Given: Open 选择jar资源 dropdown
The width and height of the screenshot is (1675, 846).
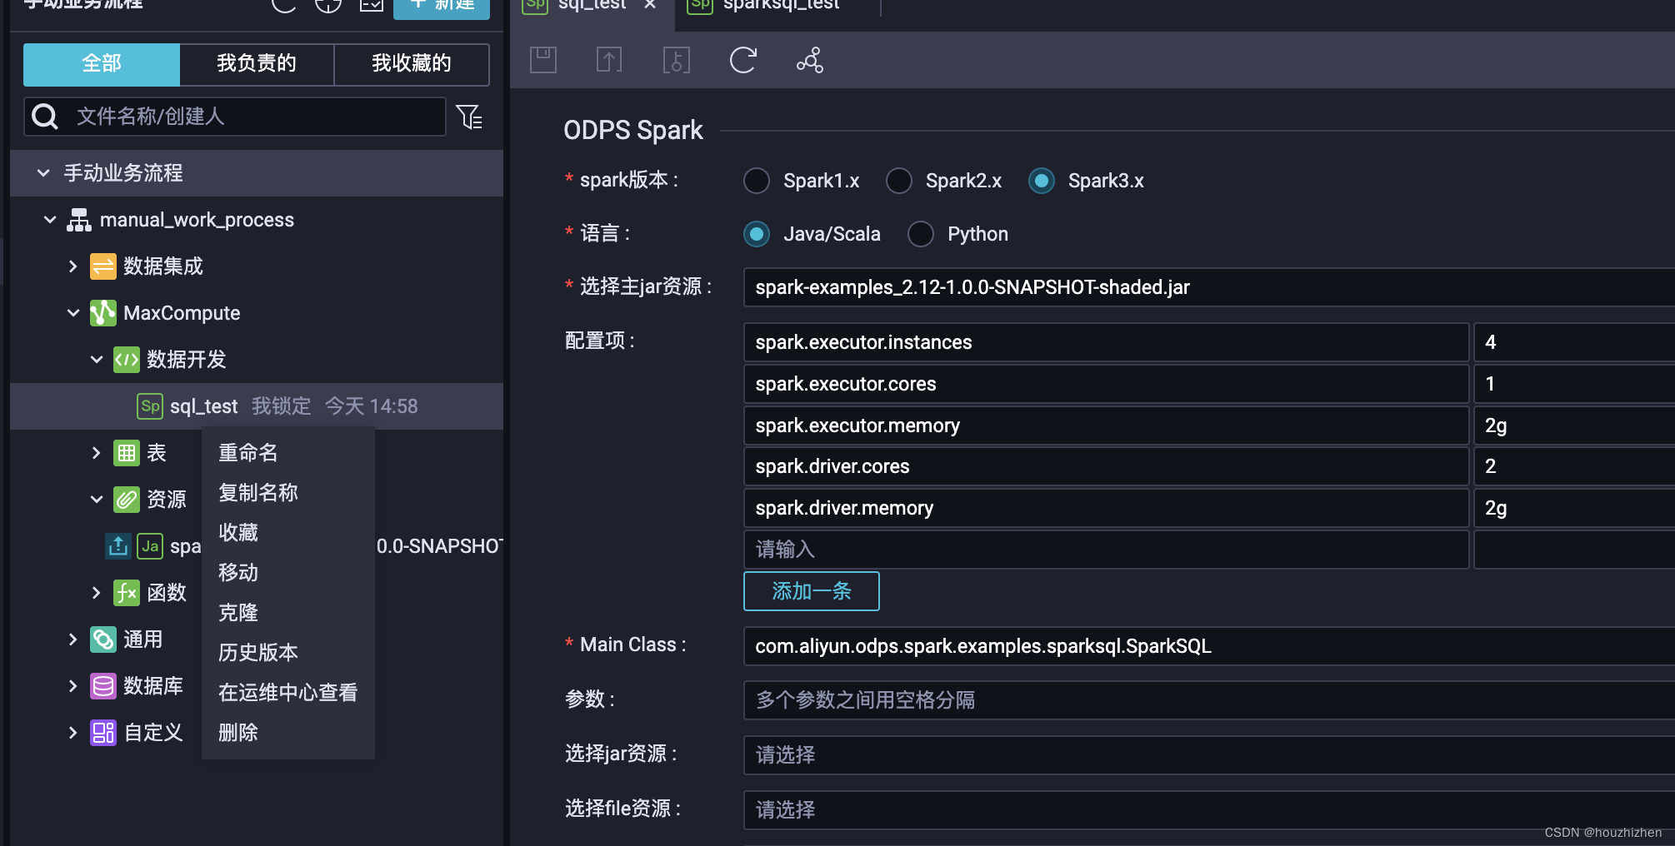Looking at the screenshot, I should click(1208, 755).
